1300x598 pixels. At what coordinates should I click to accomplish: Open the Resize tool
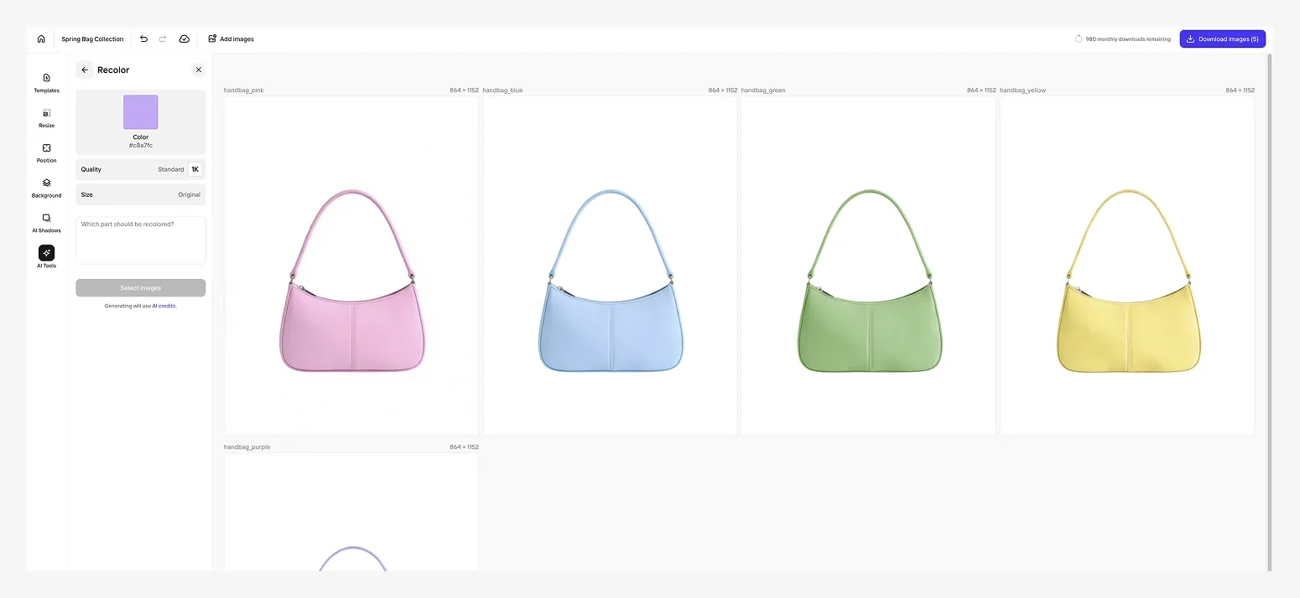[x=47, y=117]
